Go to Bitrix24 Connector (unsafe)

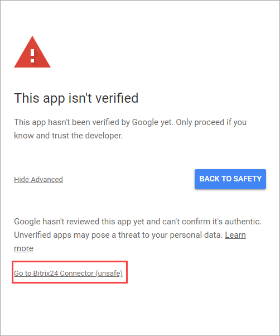[68, 273]
